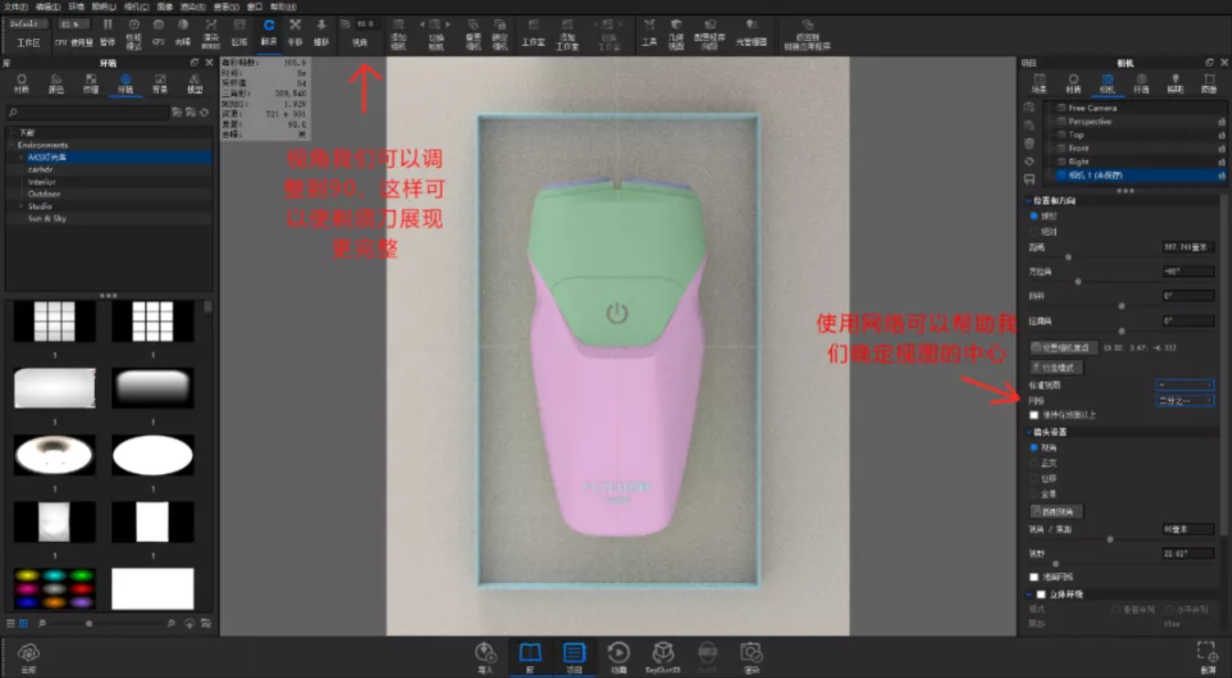This screenshot has height=678, width=1232.
Task: Click the Match Perspective button
Action: point(1057,512)
